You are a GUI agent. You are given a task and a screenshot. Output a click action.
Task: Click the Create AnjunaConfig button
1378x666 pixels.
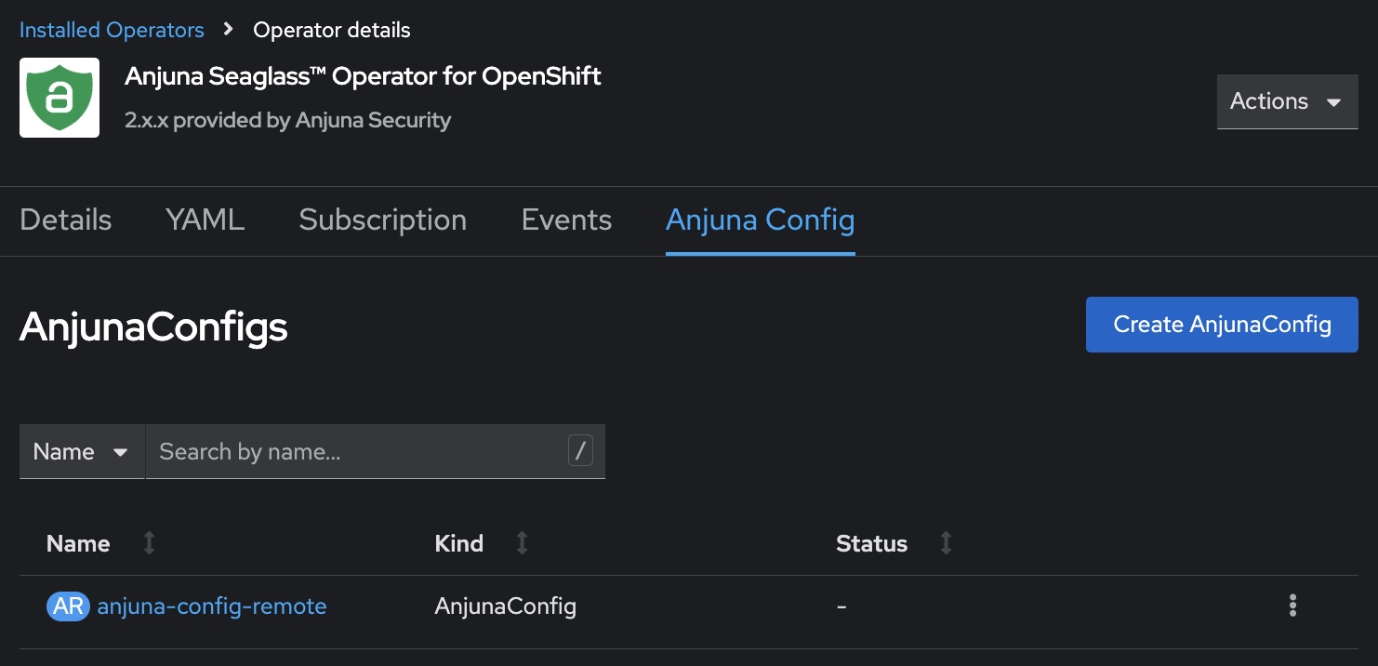click(x=1221, y=325)
